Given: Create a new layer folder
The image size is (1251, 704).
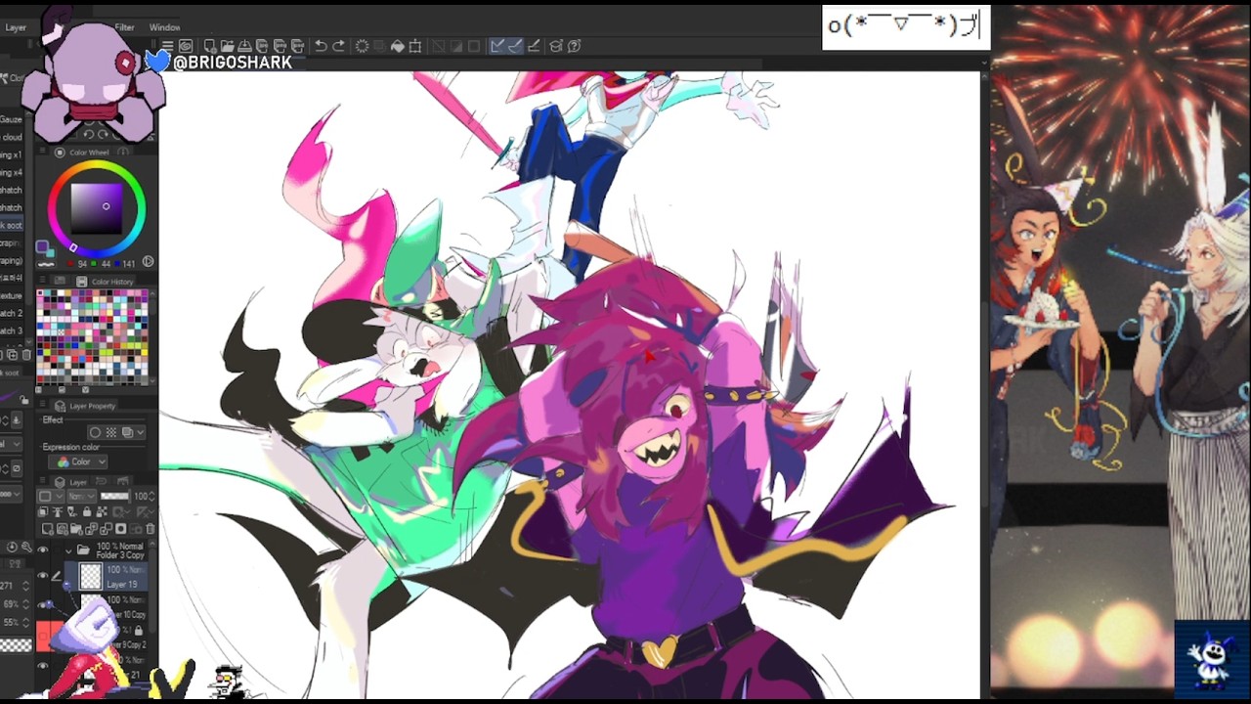Looking at the screenshot, I should point(75,529).
